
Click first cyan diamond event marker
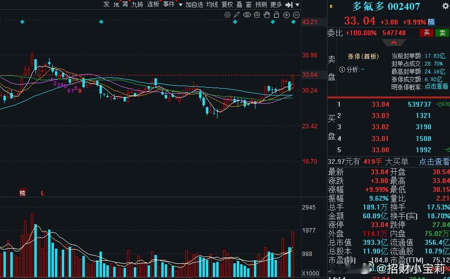23,22
